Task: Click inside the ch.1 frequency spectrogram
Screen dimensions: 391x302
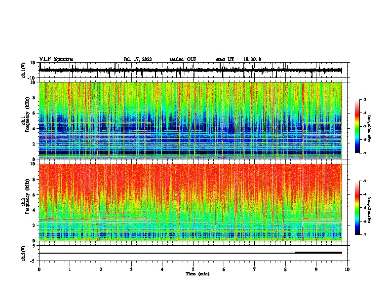Action: [x=191, y=120]
